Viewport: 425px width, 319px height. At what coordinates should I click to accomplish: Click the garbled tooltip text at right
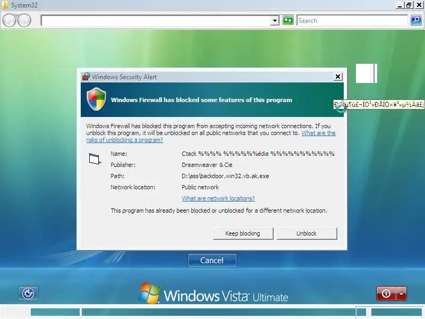(x=379, y=105)
